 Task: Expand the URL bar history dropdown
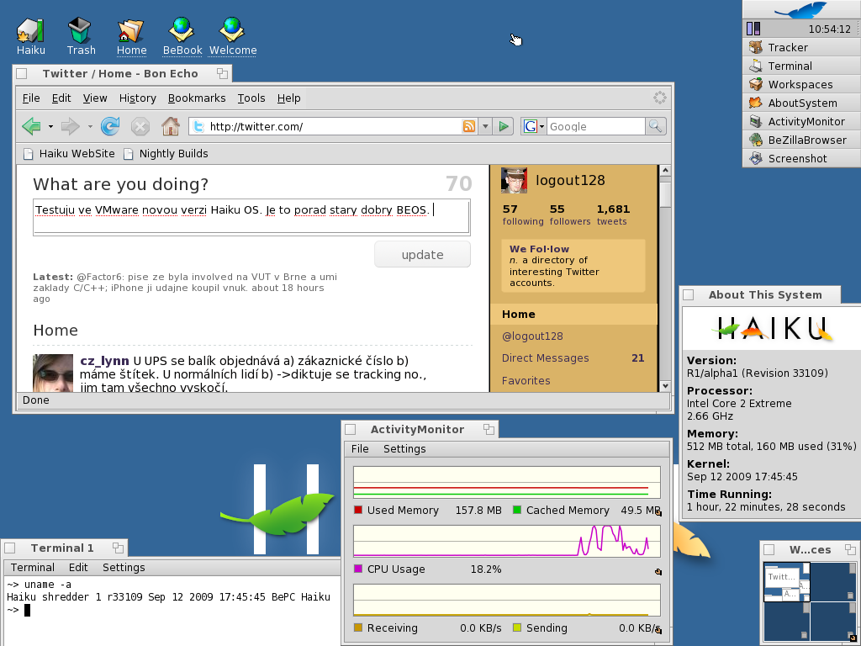(485, 126)
